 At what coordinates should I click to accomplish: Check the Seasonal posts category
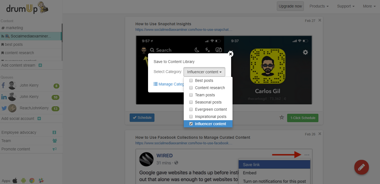click(x=191, y=102)
